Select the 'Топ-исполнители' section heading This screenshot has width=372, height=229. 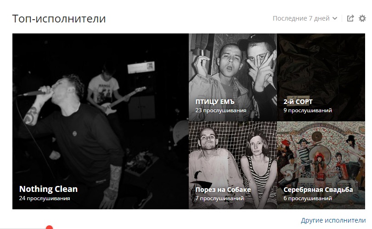click(x=59, y=19)
